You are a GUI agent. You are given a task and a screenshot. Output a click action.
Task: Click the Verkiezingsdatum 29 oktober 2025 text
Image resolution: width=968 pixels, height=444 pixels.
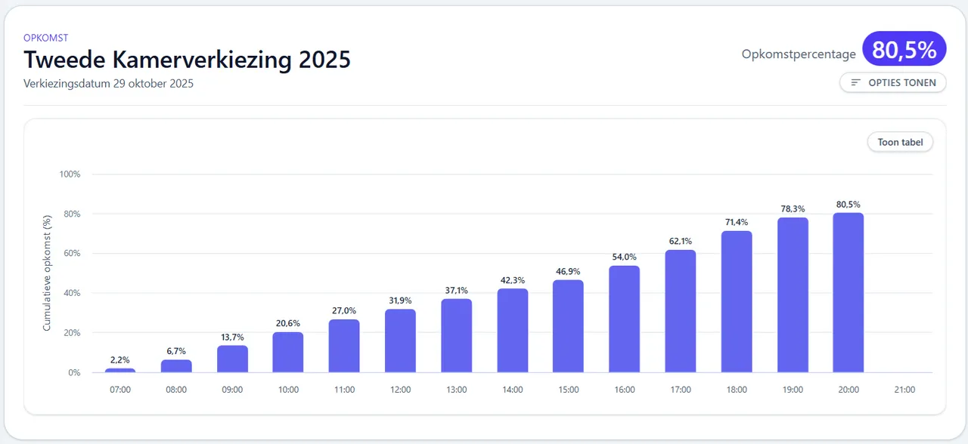[108, 84]
